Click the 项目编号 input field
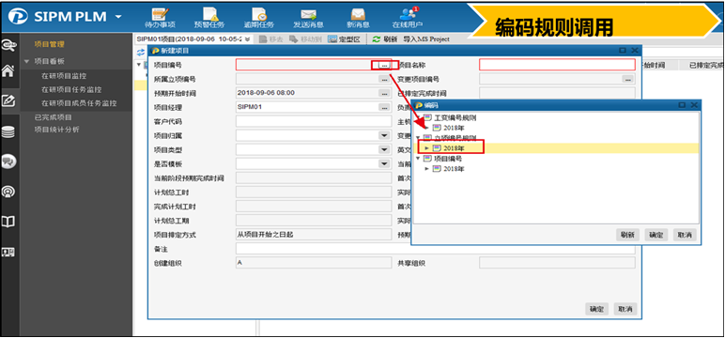This screenshot has height=338, width=725. coord(314,65)
